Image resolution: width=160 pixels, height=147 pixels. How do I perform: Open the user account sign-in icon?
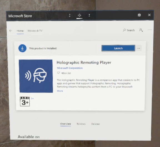pos(141,30)
